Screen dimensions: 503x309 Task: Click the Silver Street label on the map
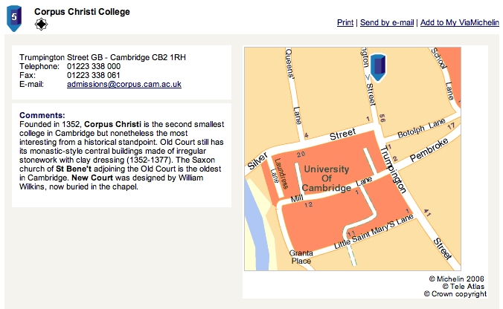(x=257, y=161)
